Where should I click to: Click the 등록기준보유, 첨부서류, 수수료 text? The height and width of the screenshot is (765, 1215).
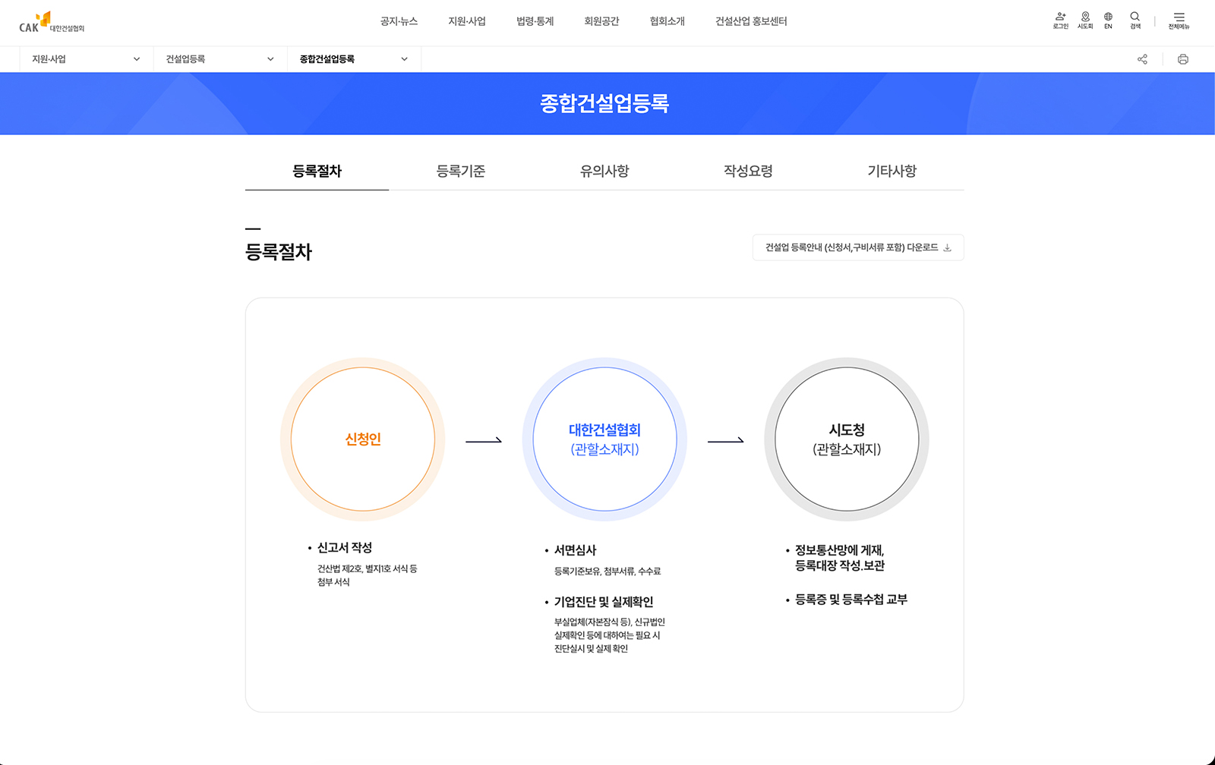[607, 571]
